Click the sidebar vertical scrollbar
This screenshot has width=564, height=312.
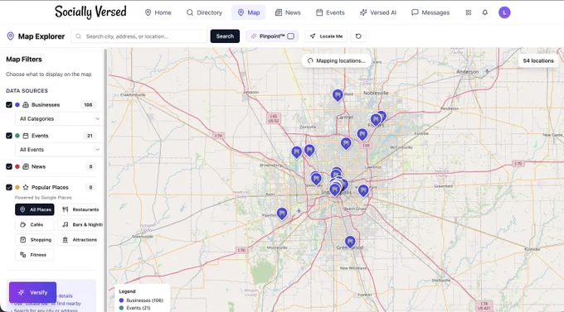click(105, 180)
